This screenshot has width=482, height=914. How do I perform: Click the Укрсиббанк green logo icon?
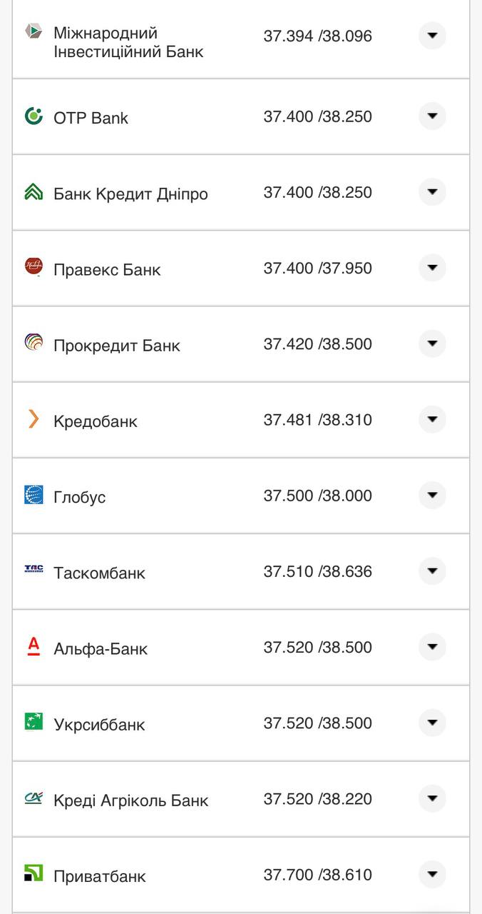(x=34, y=722)
